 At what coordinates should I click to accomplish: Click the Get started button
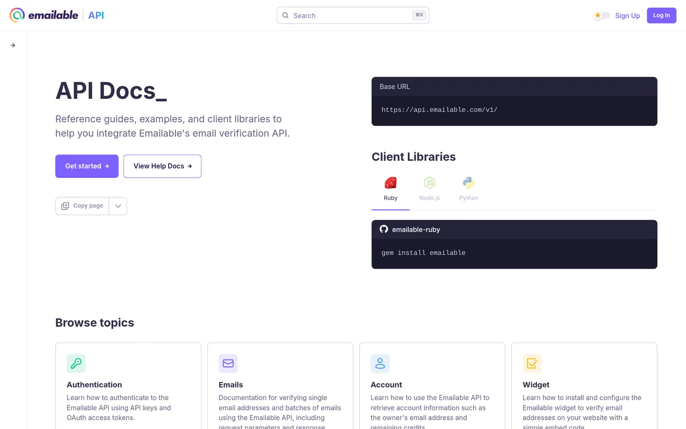87,166
